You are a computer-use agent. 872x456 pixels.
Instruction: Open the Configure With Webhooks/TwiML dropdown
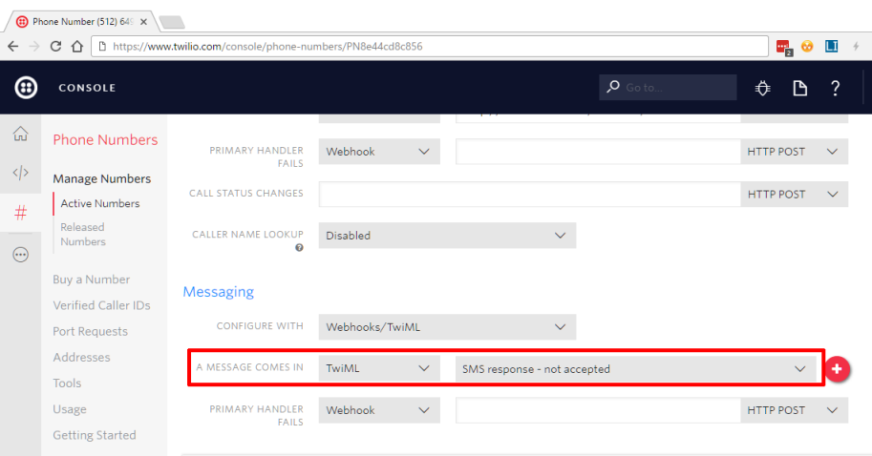pyautogui.click(x=446, y=326)
